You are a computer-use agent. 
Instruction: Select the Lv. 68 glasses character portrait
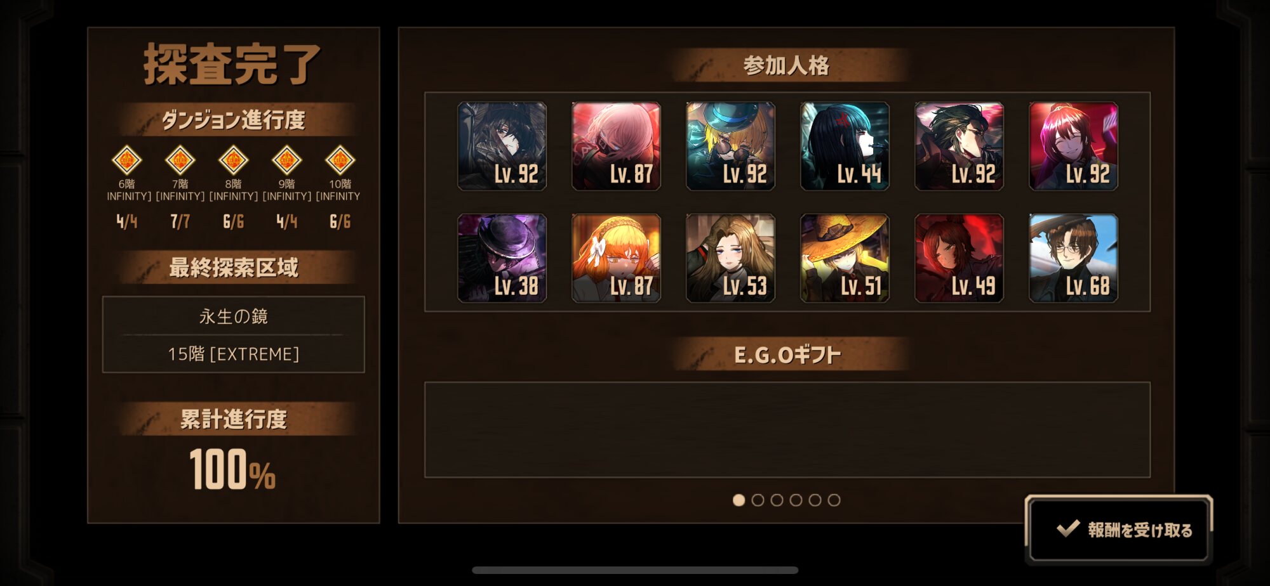coord(1073,258)
